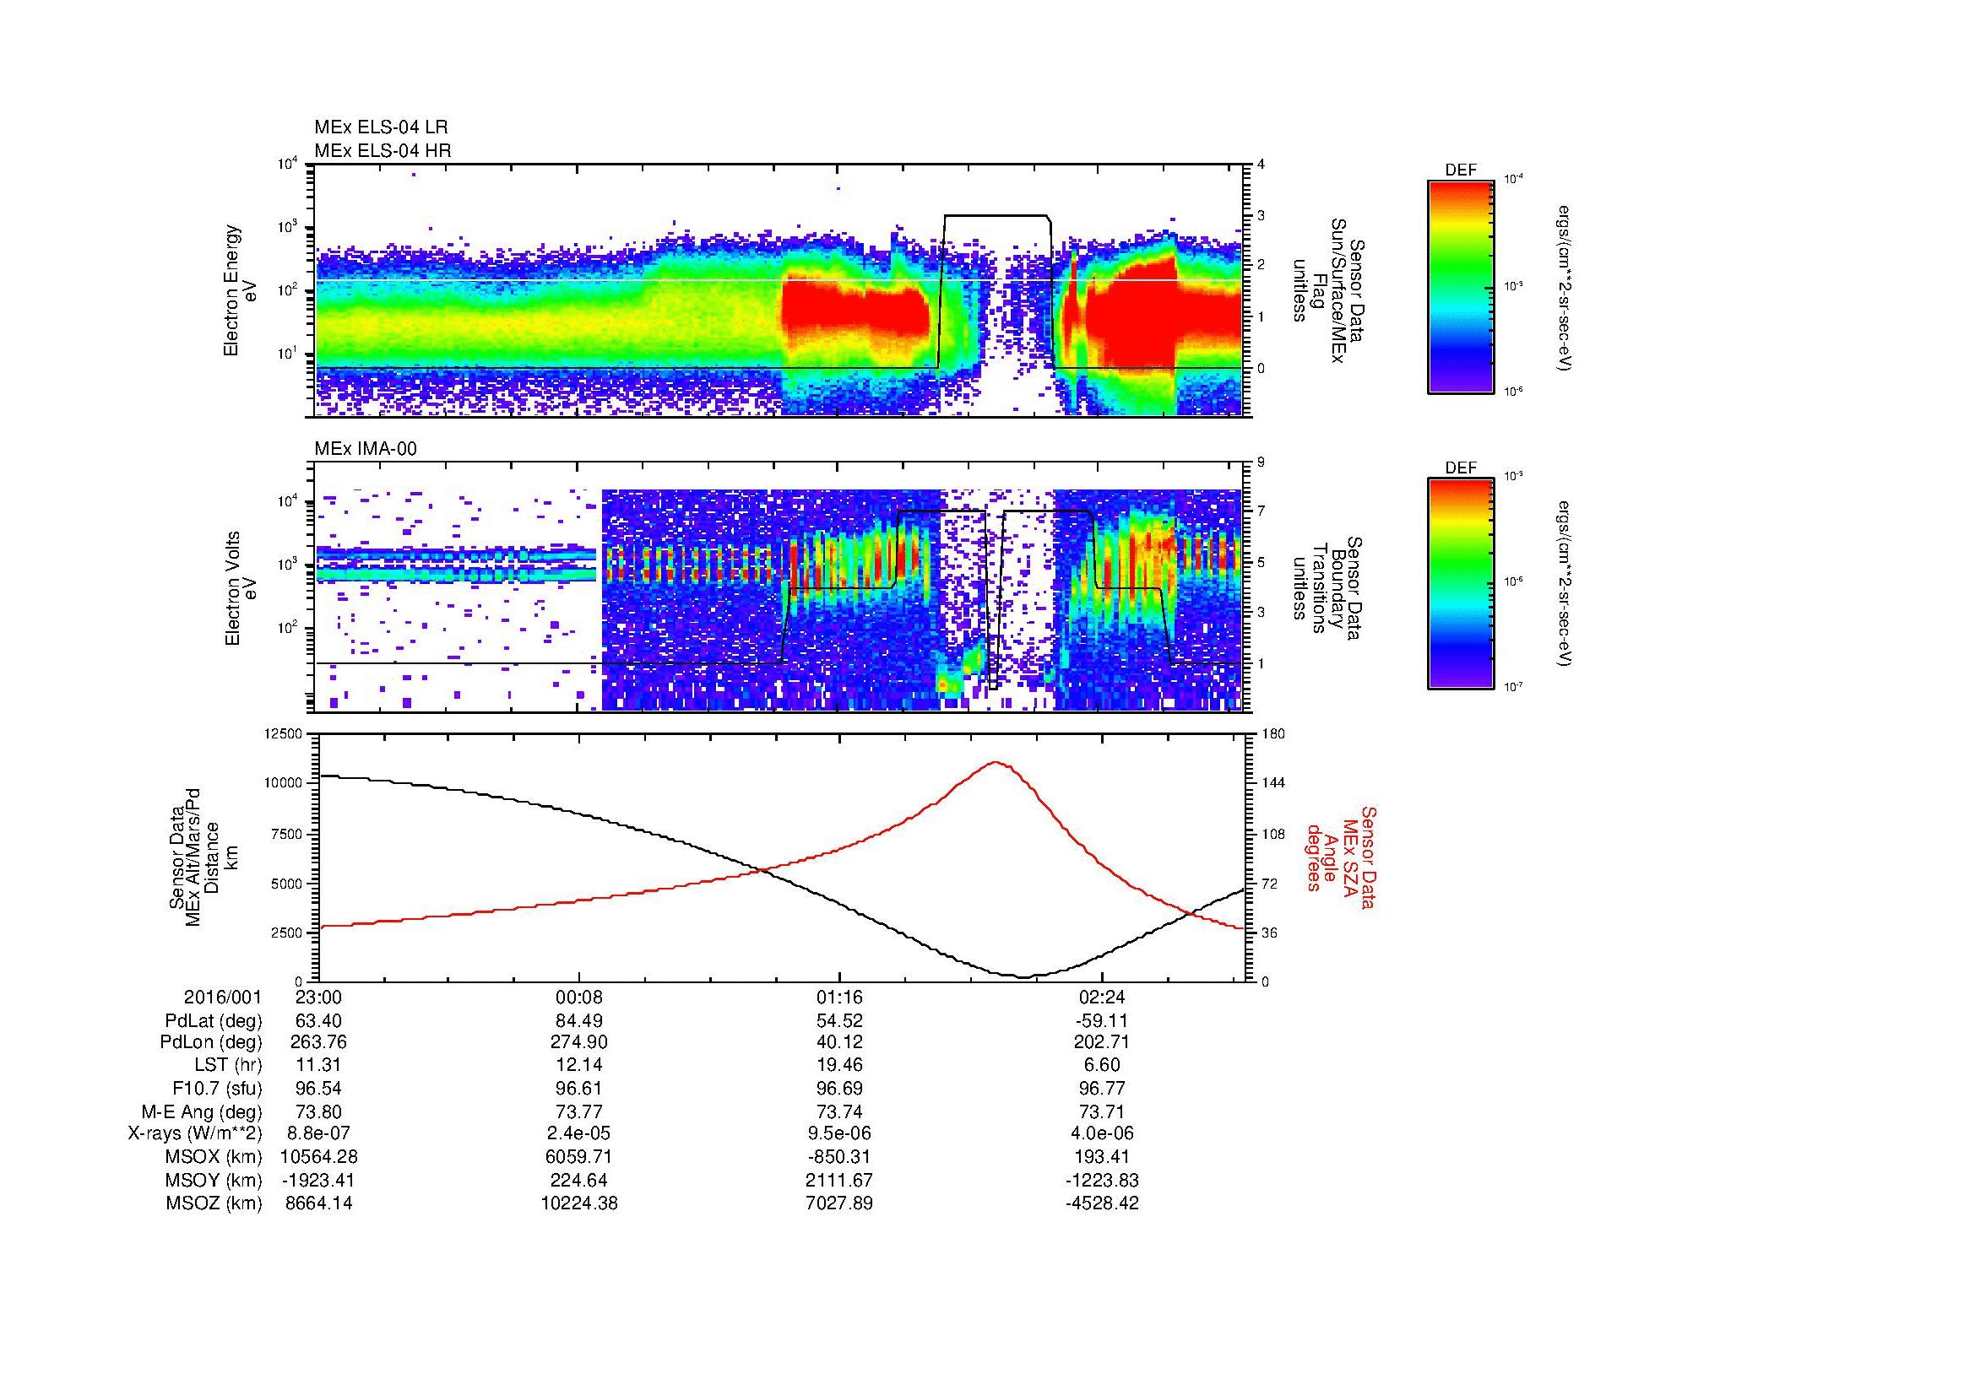Click the peak of the red SZA curve
The height and width of the screenshot is (1395, 1975).
(996, 761)
